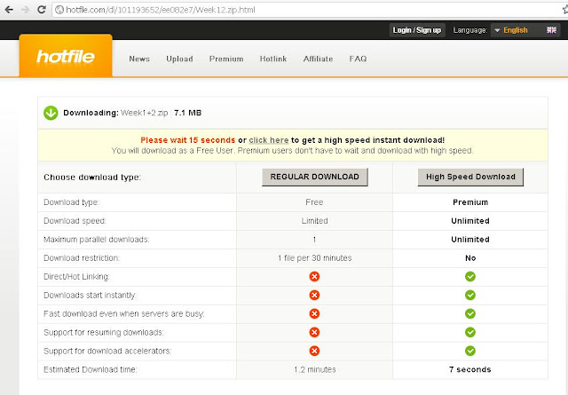Click 'Unlimited' in Maximum parallel downloads row
Image resolution: width=568 pixels, height=395 pixels.
pyautogui.click(x=470, y=240)
